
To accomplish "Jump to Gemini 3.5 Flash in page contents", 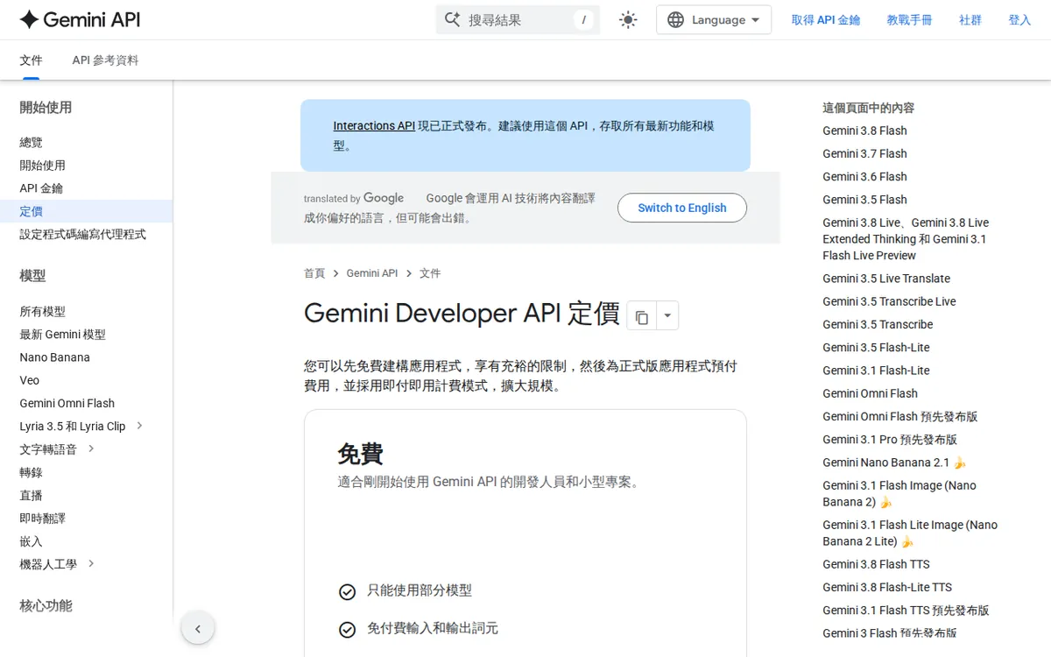I will coord(864,200).
